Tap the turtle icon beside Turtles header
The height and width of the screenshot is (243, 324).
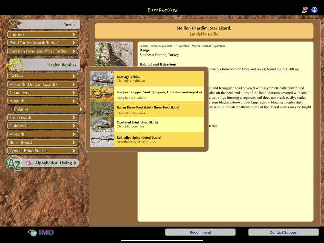13,24
